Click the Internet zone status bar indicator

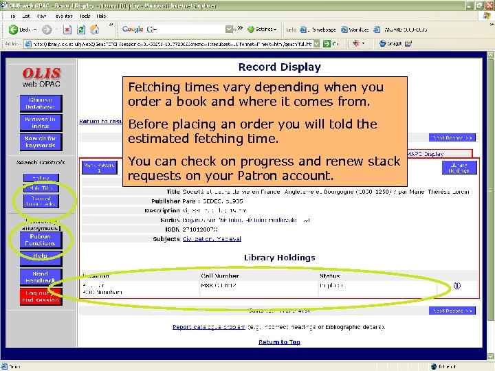443,367
